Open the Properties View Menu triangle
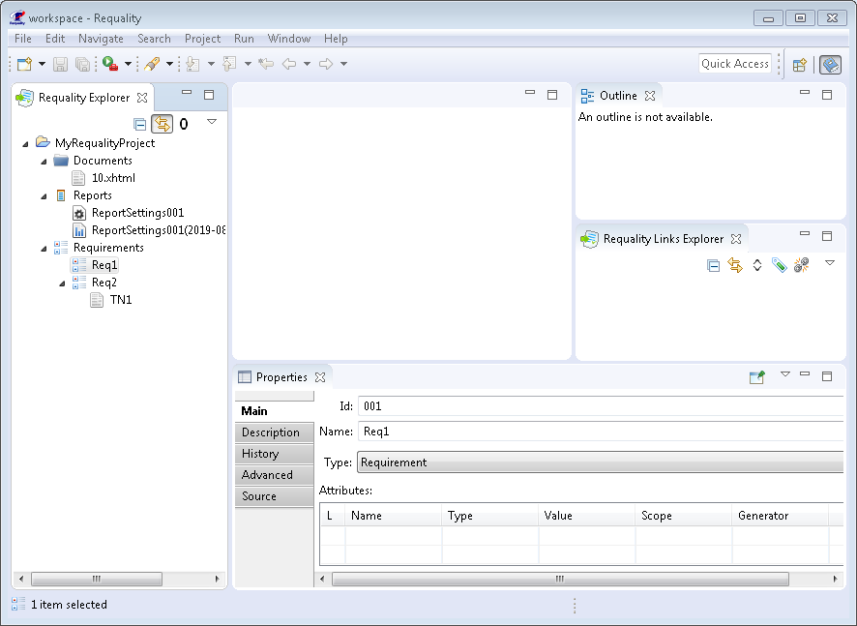This screenshot has width=857, height=626. (785, 374)
